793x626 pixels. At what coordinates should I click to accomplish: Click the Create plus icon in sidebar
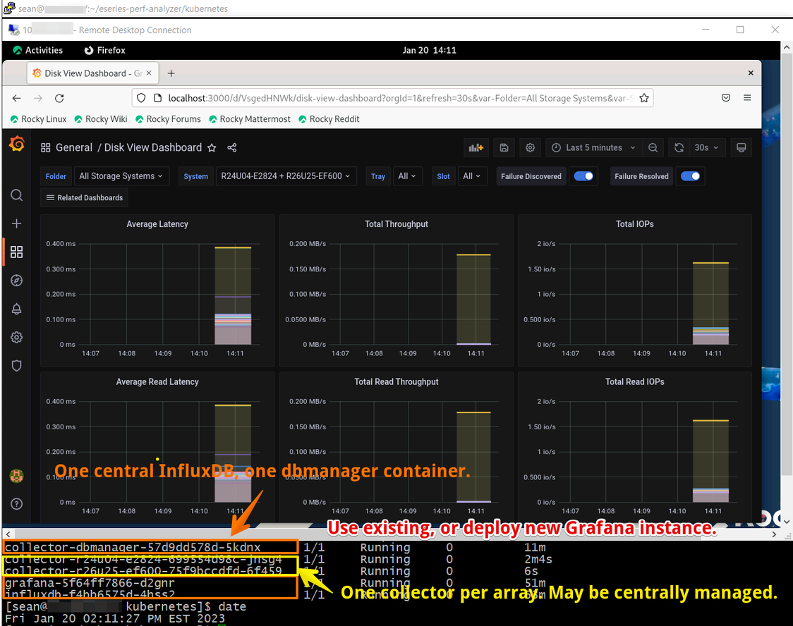click(x=17, y=223)
